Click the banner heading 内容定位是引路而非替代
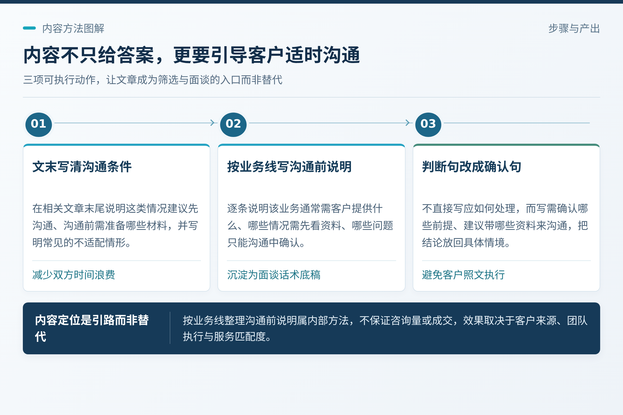Image resolution: width=623 pixels, height=415 pixels. (x=92, y=328)
